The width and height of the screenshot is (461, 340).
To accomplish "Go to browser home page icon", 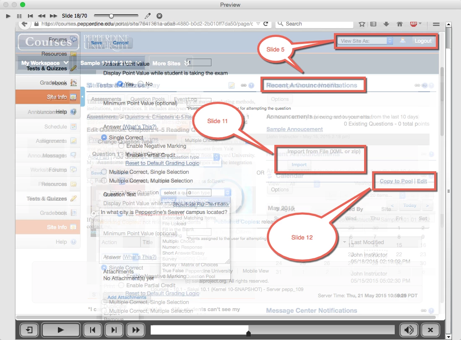I will click(400, 24).
